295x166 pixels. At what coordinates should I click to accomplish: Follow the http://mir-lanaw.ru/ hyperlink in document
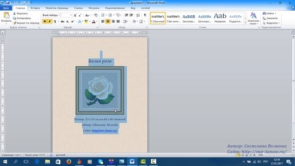tap(105, 130)
